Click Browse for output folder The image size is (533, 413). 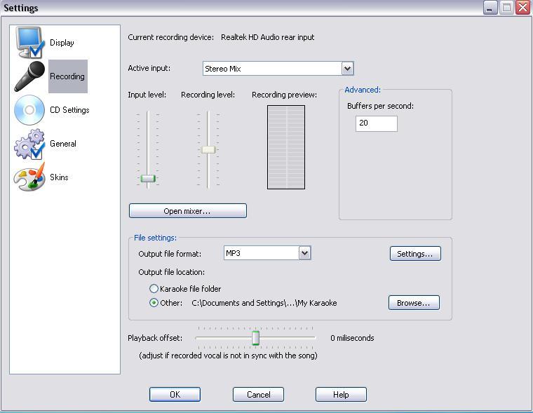click(x=414, y=302)
